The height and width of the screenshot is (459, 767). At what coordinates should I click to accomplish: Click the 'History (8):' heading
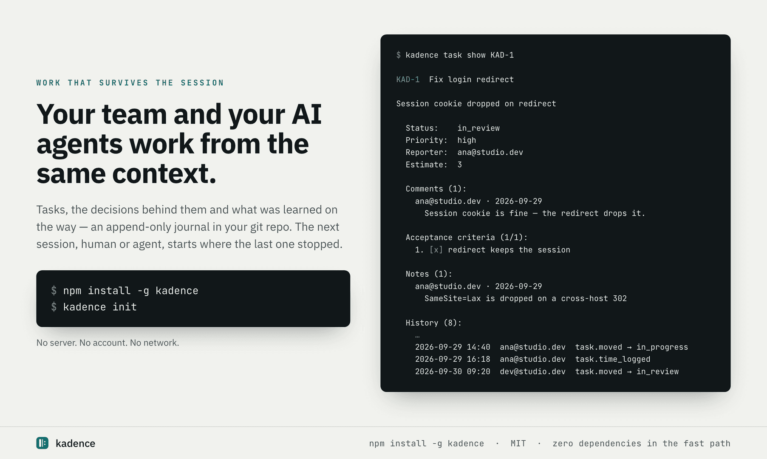[433, 323]
